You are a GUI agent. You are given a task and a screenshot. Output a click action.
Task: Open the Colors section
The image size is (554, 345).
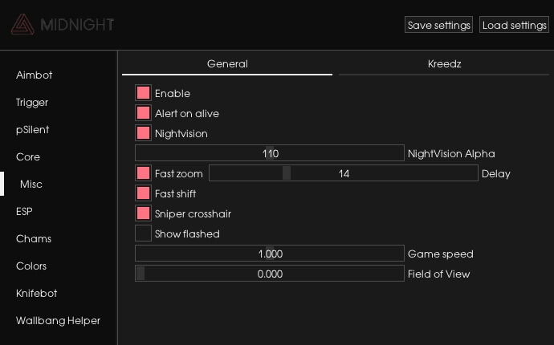click(31, 266)
